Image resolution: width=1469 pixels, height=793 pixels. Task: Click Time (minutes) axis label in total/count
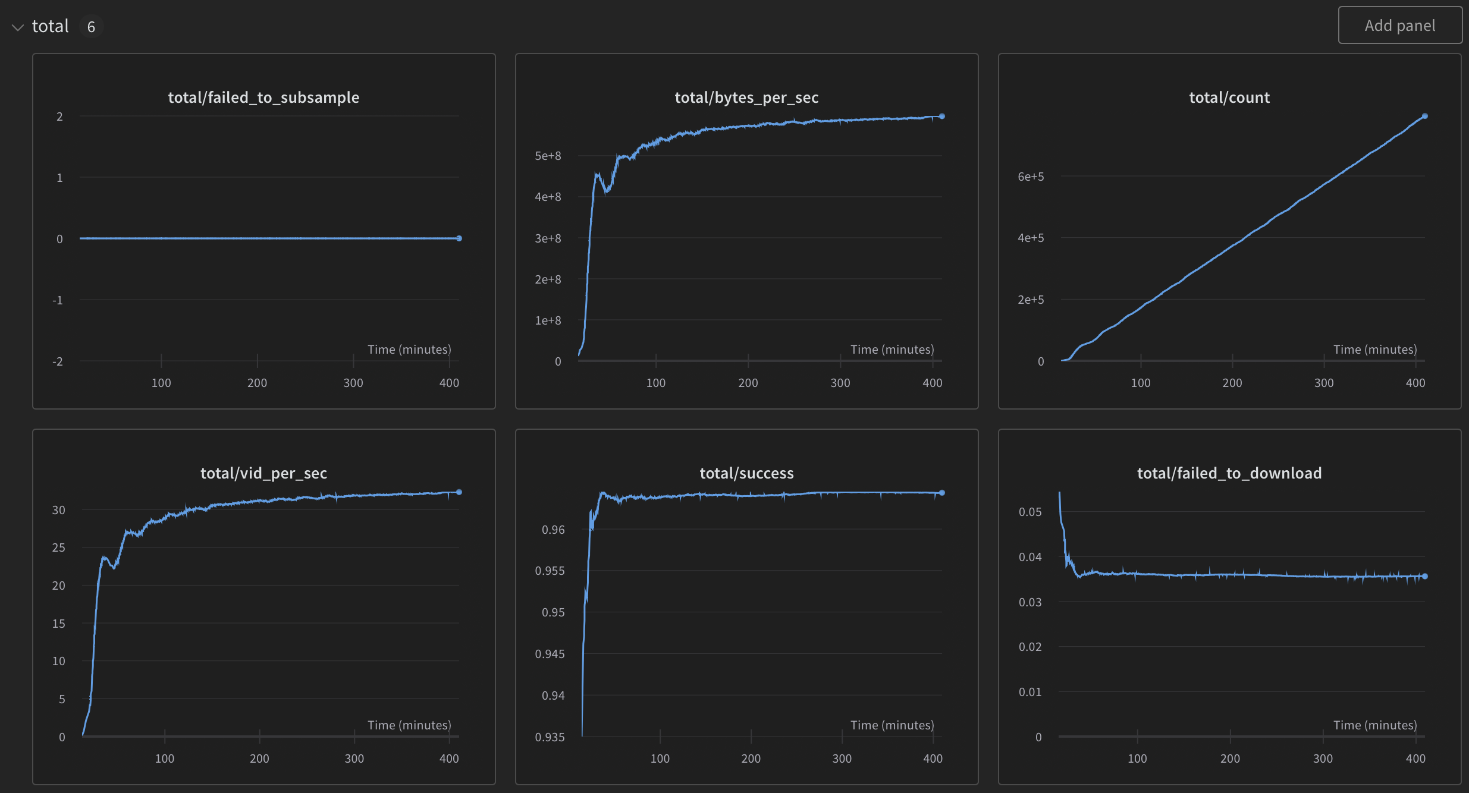coord(1374,350)
